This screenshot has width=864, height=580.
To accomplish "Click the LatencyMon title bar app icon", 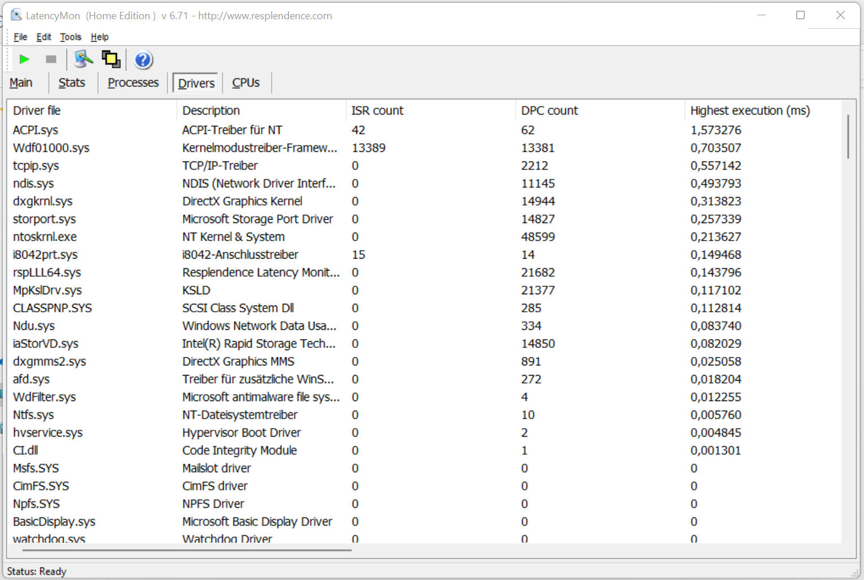I will coord(16,15).
